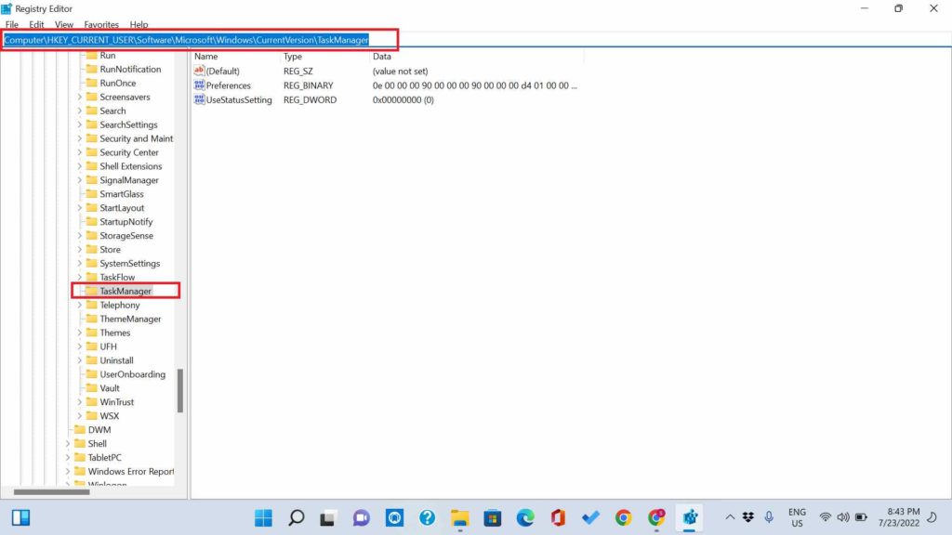
Task: Open focus assist moon icon
Action: point(932,517)
